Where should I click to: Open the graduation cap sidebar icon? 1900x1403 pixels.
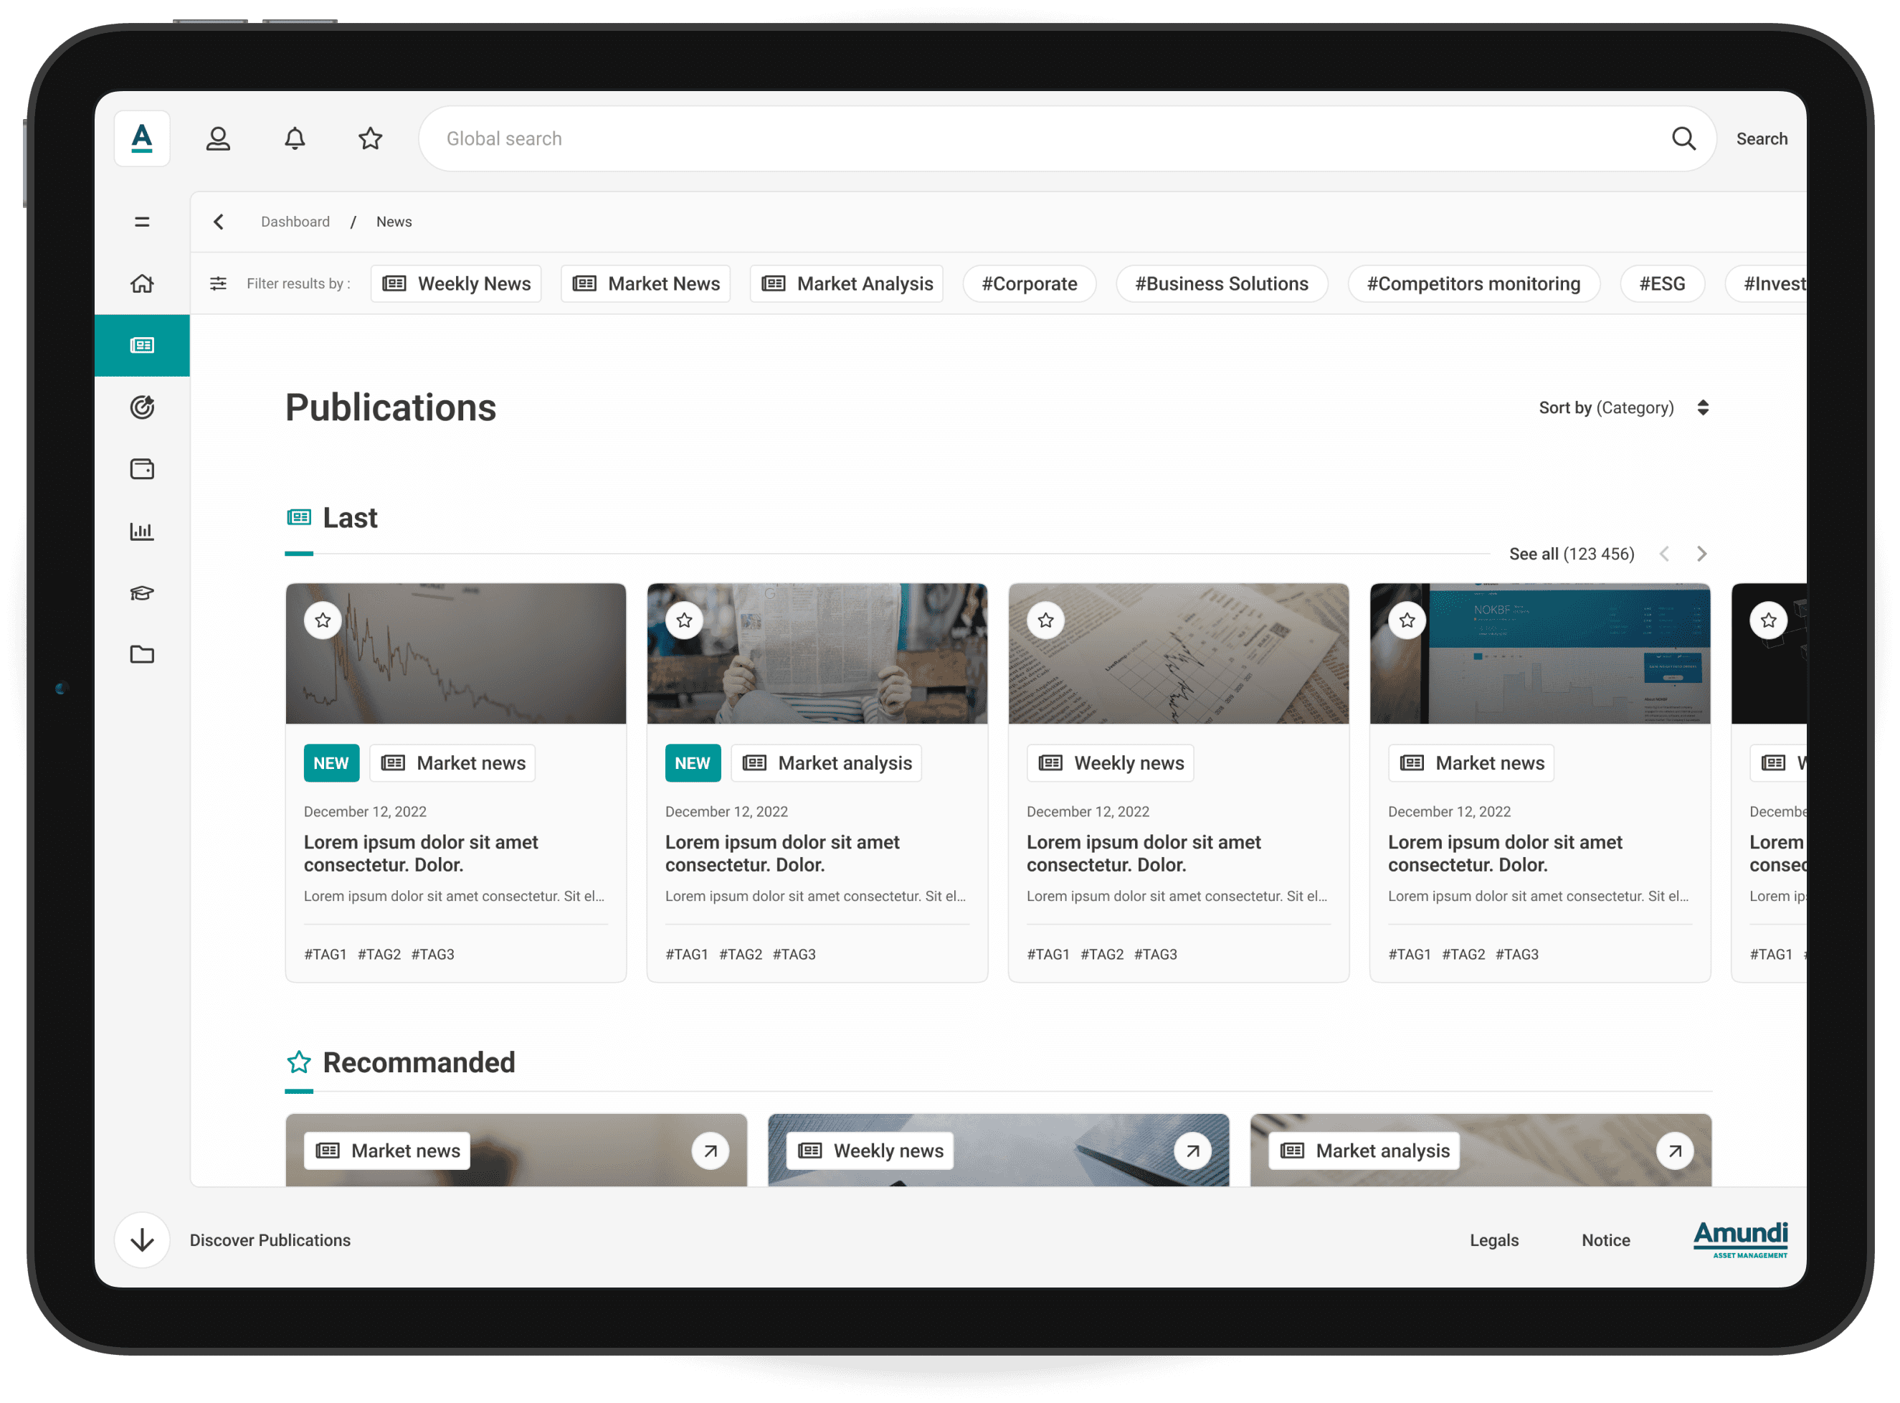point(142,592)
